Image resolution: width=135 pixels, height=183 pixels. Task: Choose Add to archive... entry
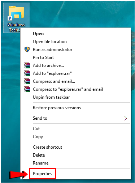click(x=75, y=65)
